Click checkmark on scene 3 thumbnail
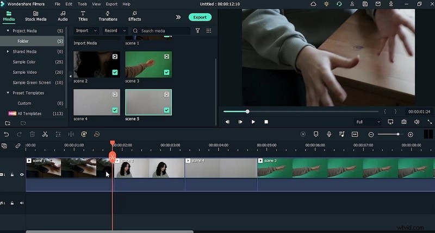 [166, 72]
